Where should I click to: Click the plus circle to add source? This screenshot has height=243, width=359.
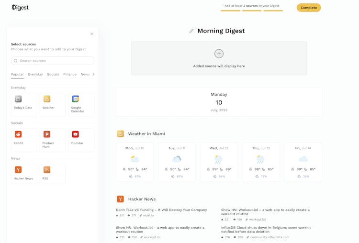(x=219, y=54)
